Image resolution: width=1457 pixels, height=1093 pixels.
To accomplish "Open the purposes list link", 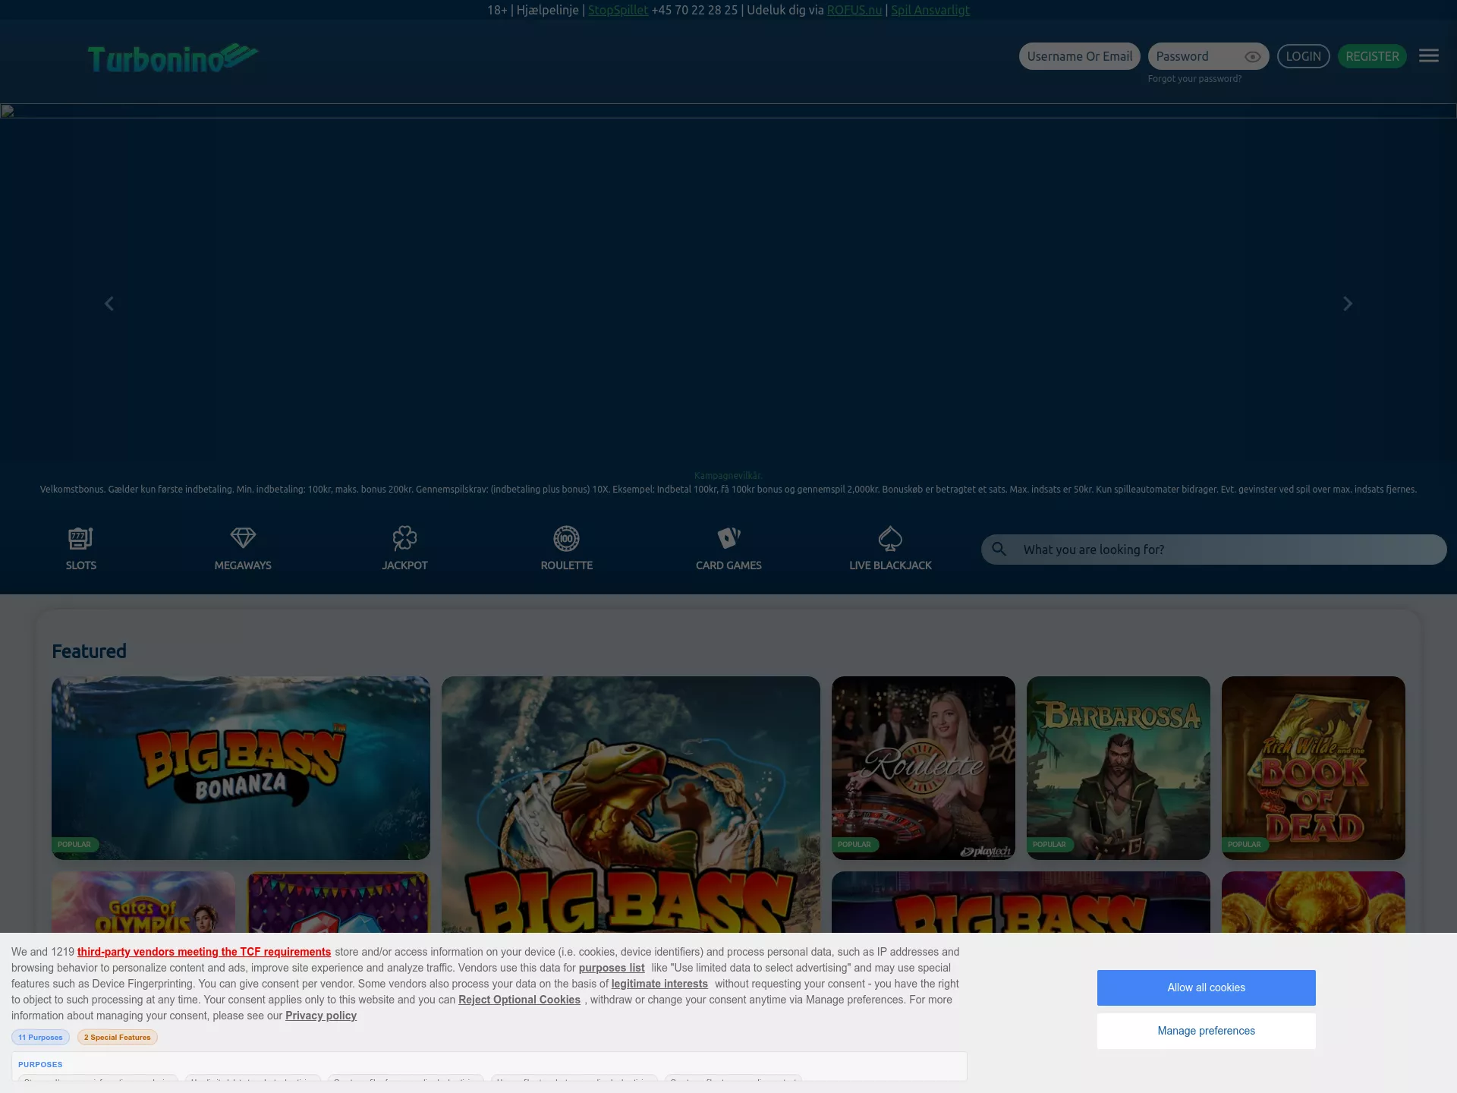I will point(612,968).
